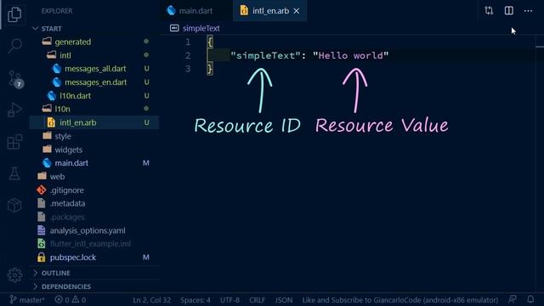Click the EXPLORER panel title
544x306 pixels.
pyautogui.click(x=57, y=11)
